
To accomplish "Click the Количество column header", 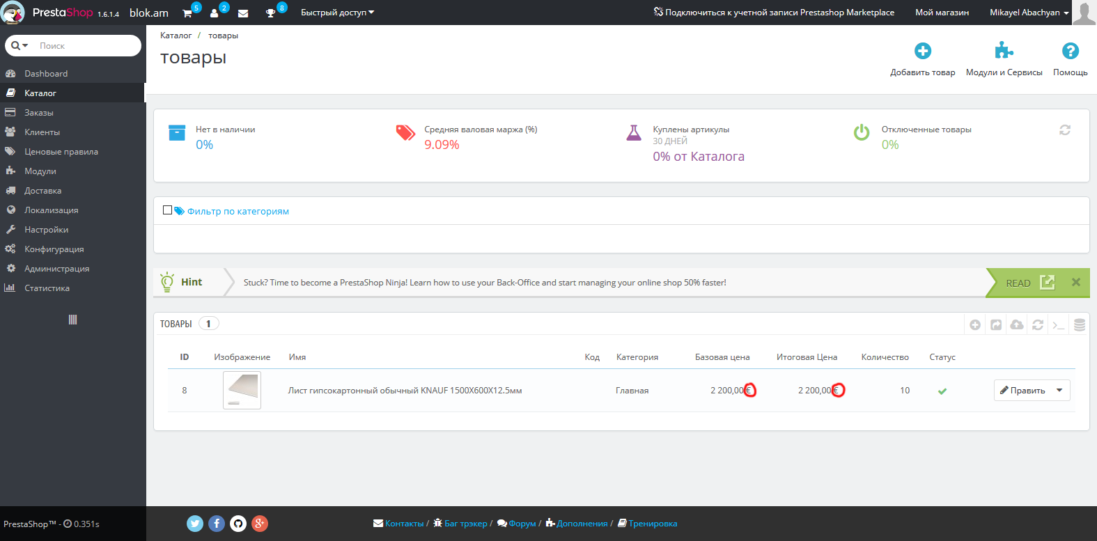I will 885,357.
